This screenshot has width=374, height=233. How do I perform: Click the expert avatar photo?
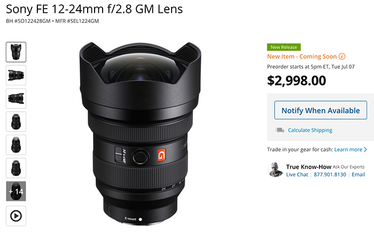275,169
